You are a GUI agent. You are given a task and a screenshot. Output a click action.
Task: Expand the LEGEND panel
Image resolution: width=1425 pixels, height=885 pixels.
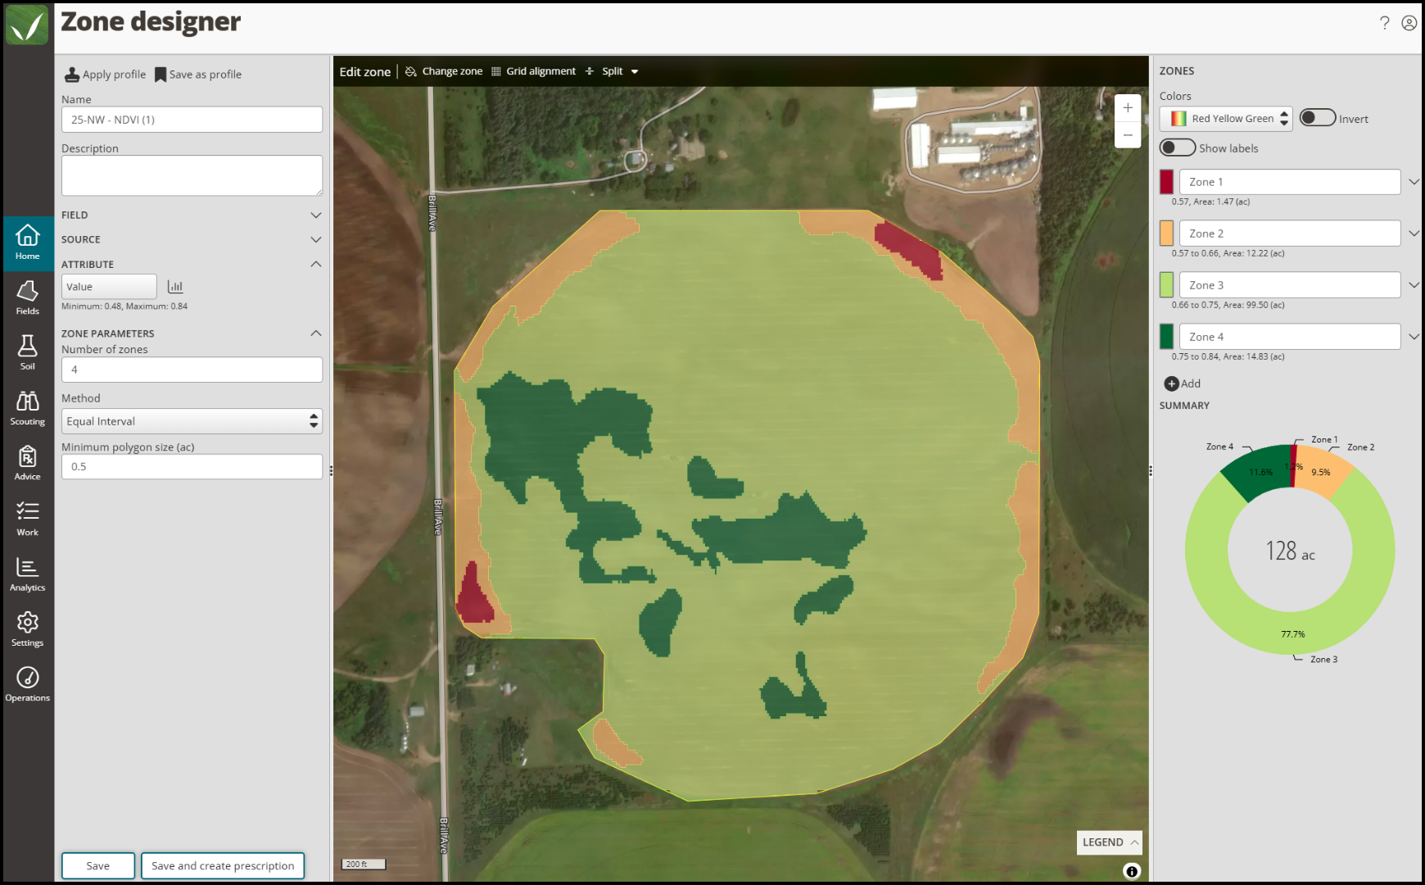1110,842
